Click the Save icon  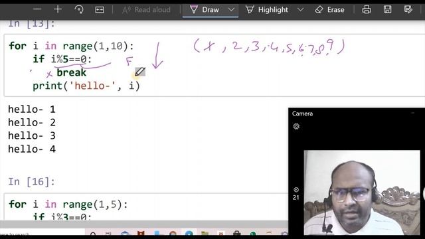point(387,10)
